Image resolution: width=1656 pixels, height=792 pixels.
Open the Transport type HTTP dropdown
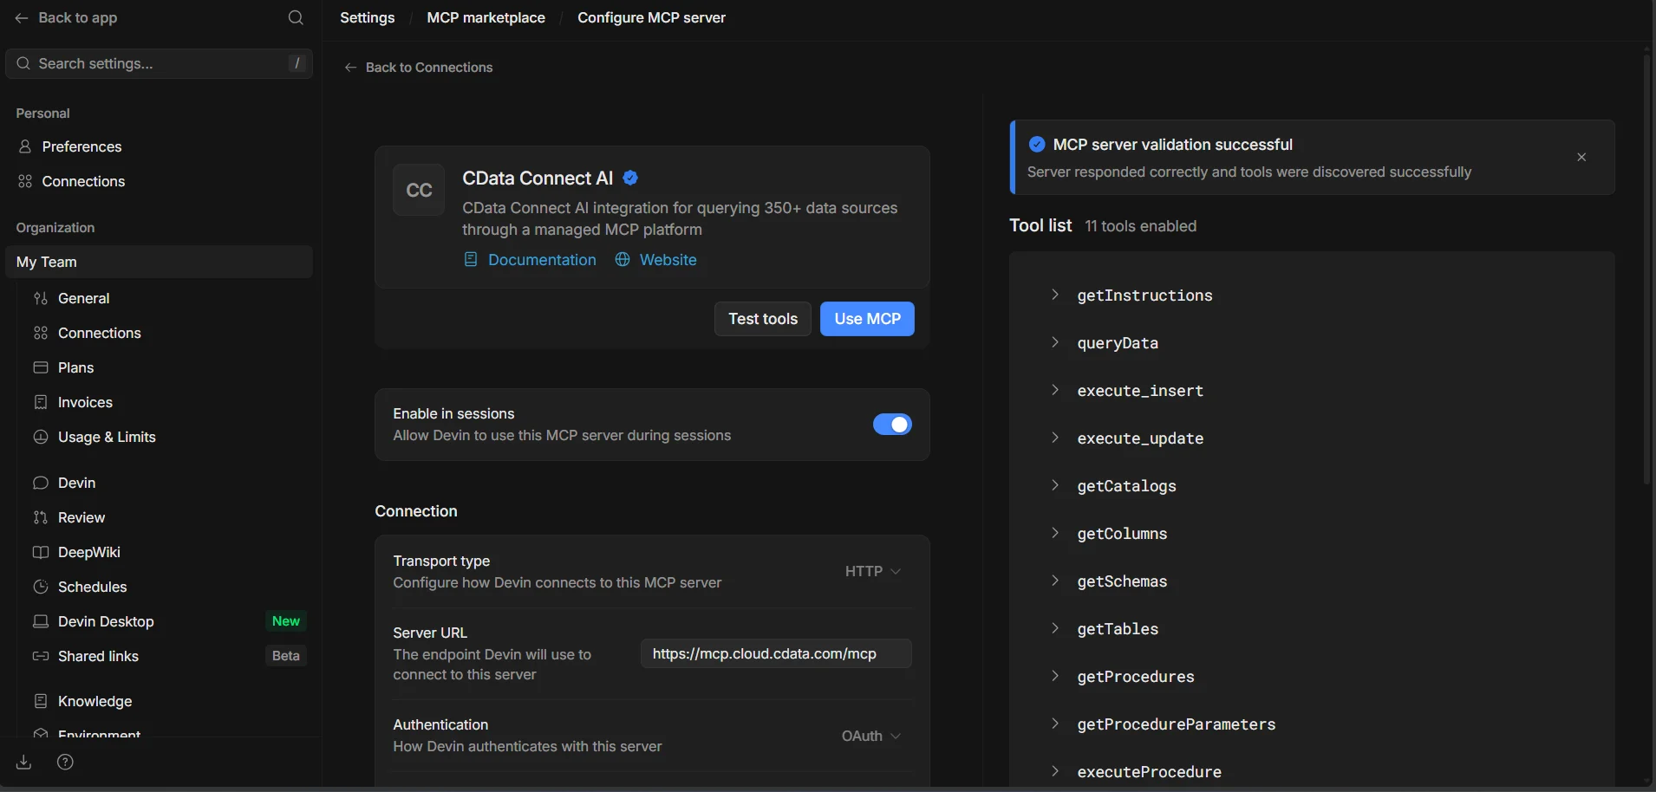(873, 571)
